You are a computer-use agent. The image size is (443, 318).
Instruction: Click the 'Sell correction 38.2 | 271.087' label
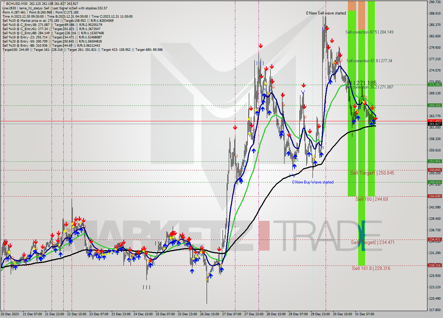(369, 87)
